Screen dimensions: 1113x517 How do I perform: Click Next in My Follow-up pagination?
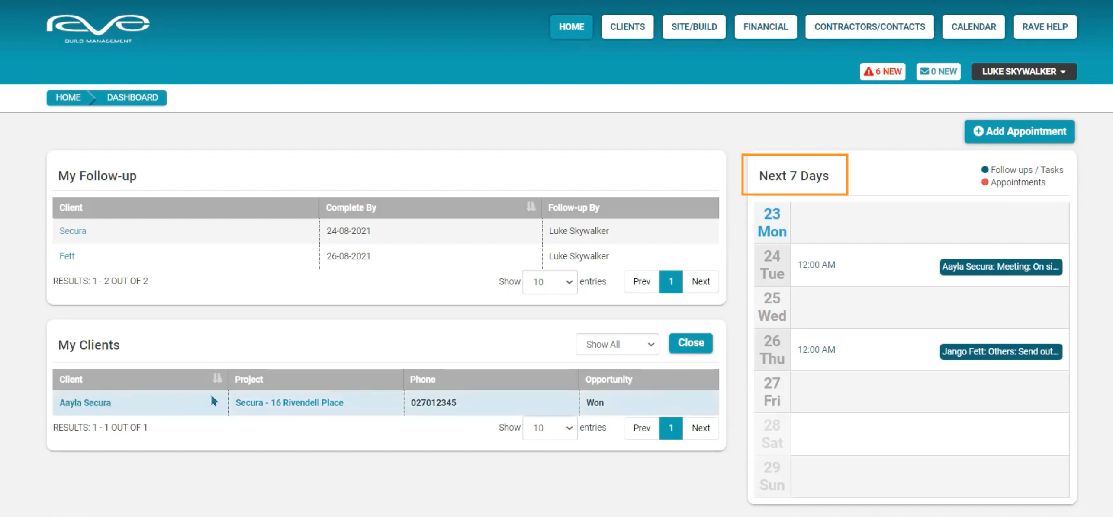(700, 281)
